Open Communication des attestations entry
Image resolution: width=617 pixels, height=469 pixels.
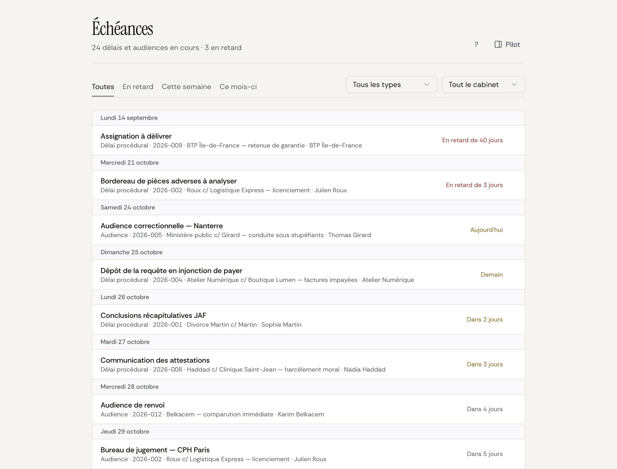coord(308,364)
